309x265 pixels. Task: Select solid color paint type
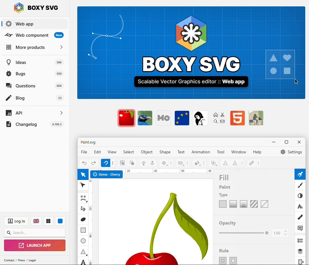pyautogui.click(x=223, y=204)
